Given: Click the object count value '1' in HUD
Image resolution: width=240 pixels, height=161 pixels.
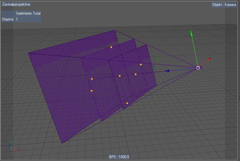Looking at the screenshot, I should click(x=17, y=19).
